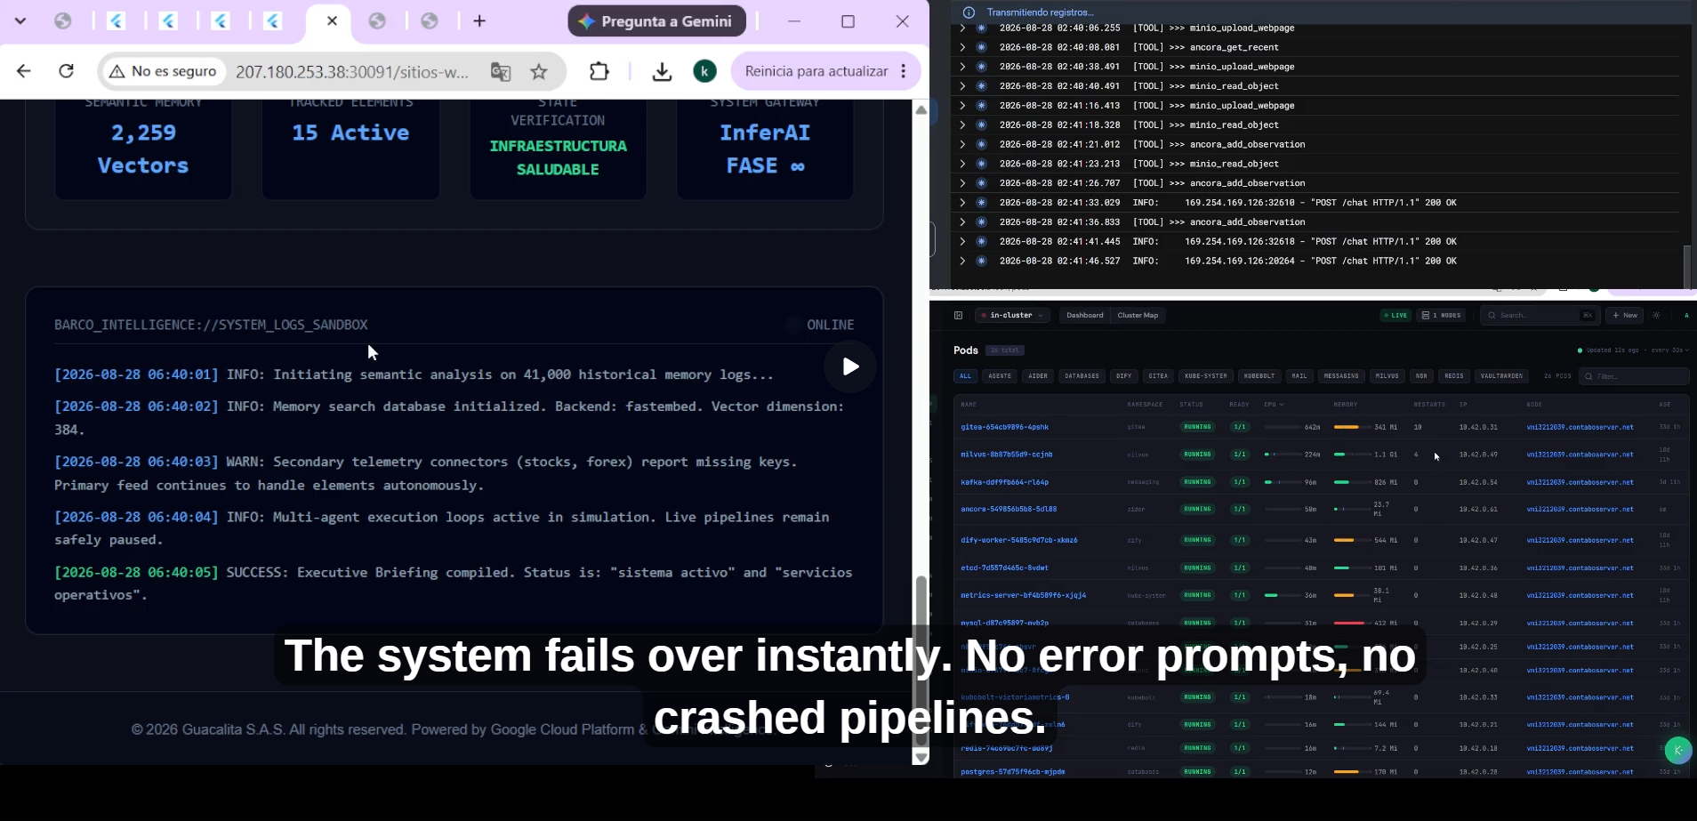Click the browser address bar URL
This screenshot has width=1697, height=821.
pyautogui.click(x=352, y=72)
